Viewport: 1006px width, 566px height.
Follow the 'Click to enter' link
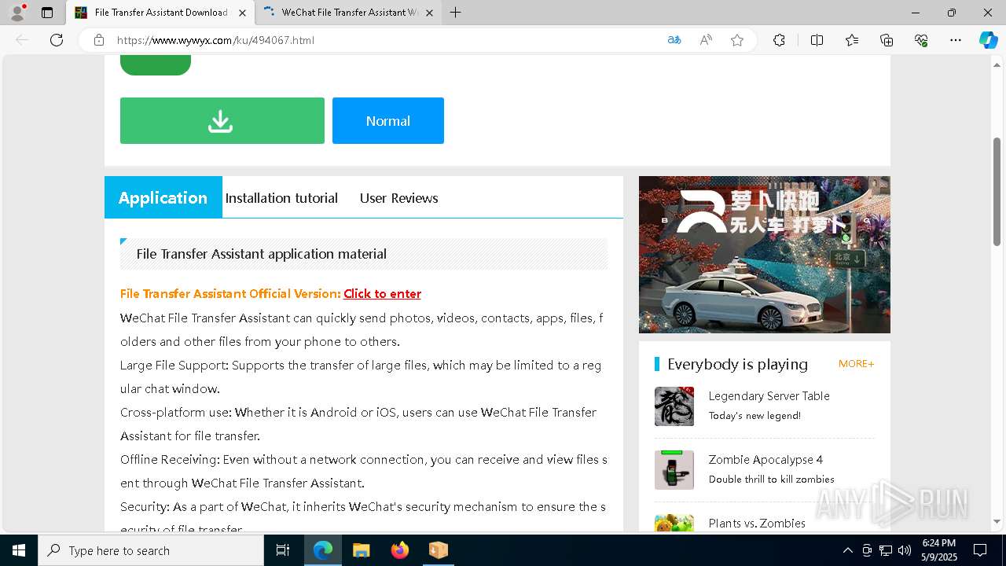[382, 294]
